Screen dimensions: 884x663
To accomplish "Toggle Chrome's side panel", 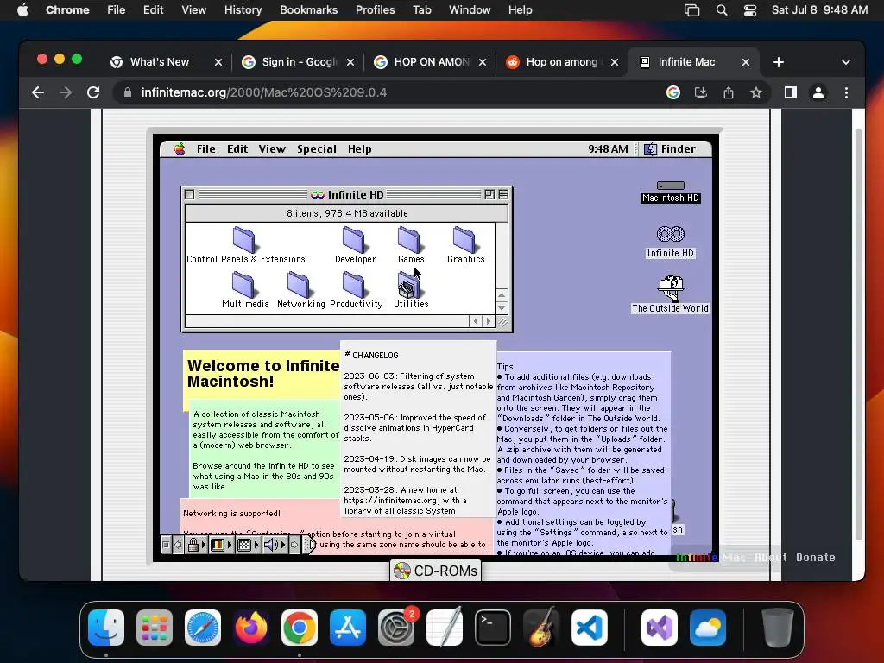I will tap(791, 92).
